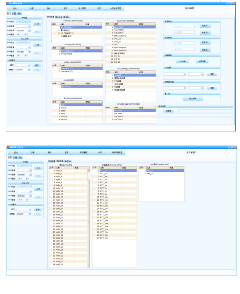Switch to 其他Can tab in upper window
Screen dimensions: 240x294
coord(66,17)
